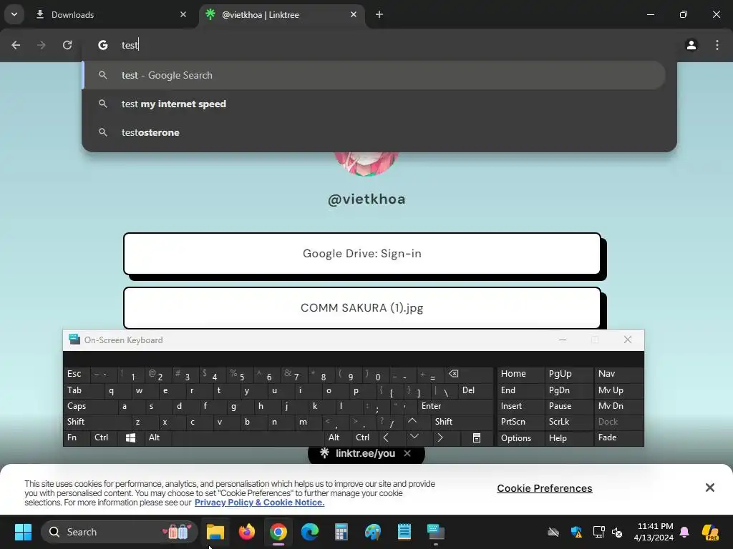Reload the current page
The width and height of the screenshot is (733, 549).
67,45
